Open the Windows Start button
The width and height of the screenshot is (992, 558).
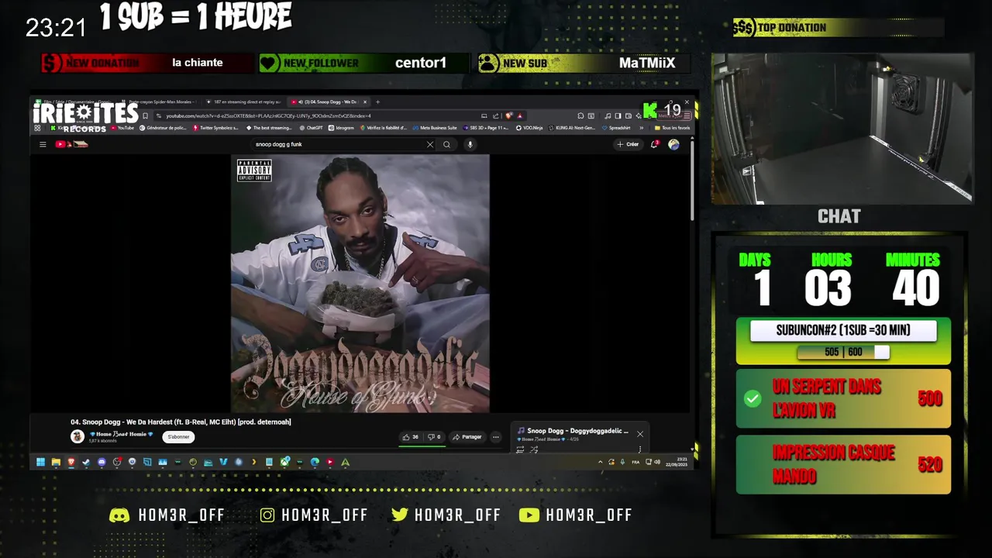(x=40, y=462)
